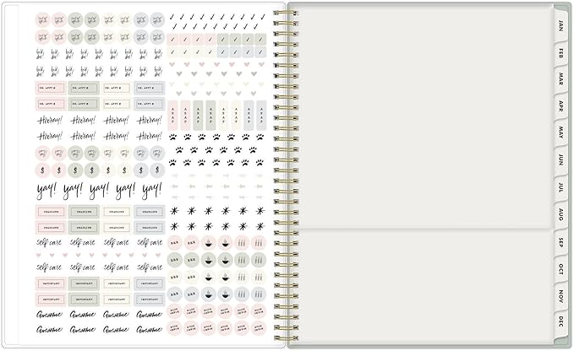Select the AUG divider tab
This screenshot has height=351, width=574.
(x=560, y=214)
